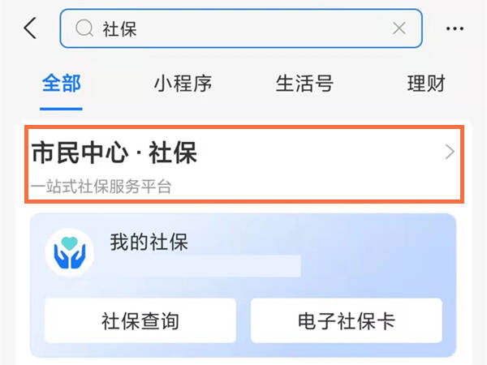The width and height of the screenshot is (487, 365).
Task: Tap the 我的社保 hands-and-heart logo
Action: click(70, 252)
